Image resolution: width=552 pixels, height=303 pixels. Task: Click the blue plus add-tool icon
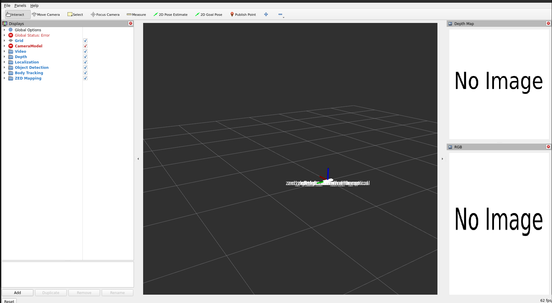click(266, 15)
